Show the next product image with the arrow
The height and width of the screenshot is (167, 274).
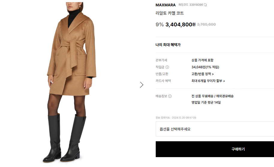[142, 85]
